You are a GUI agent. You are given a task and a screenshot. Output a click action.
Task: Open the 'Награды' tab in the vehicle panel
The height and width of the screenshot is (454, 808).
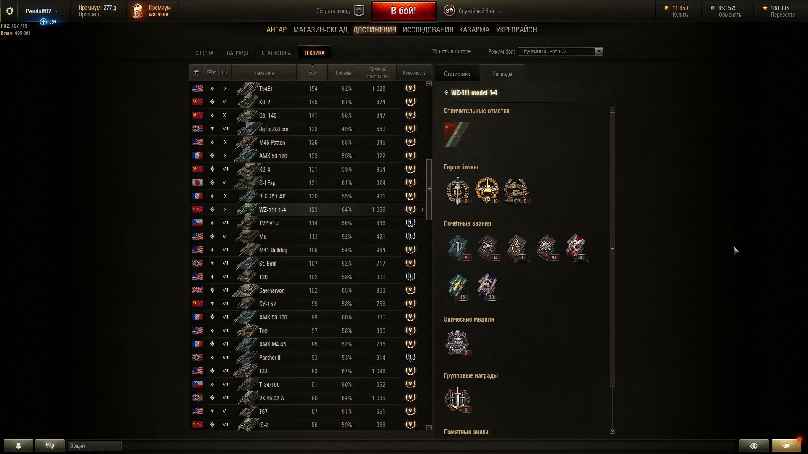[x=502, y=74]
